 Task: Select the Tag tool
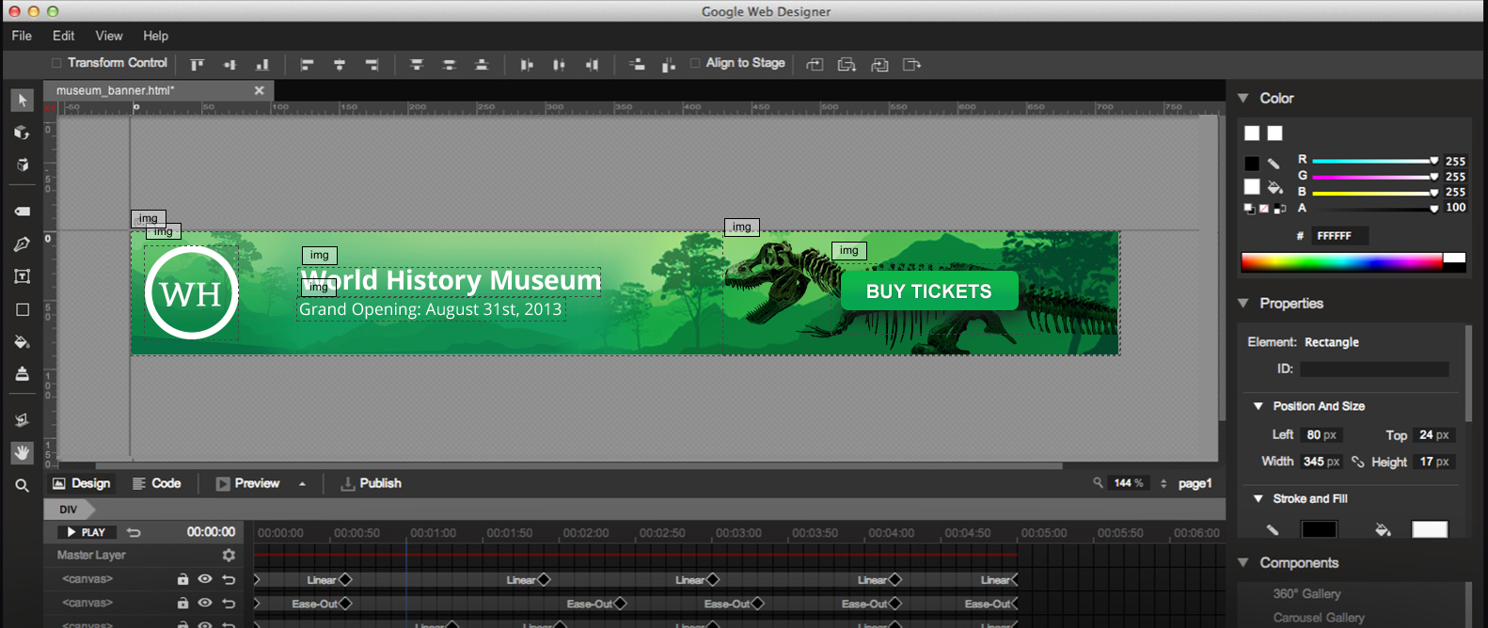[x=22, y=212]
